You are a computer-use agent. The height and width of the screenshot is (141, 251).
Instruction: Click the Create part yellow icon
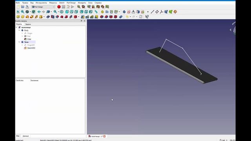tap(102, 12)
